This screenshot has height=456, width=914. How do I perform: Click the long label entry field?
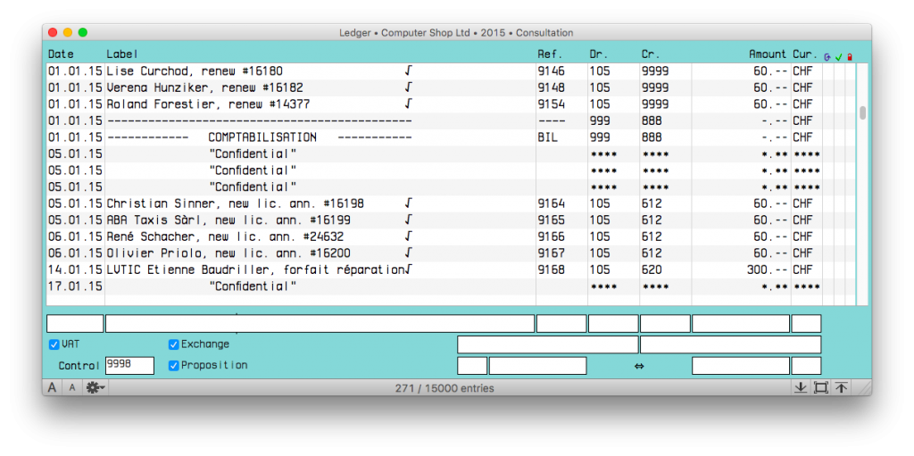pyautogui.click(x=320, y=324)
